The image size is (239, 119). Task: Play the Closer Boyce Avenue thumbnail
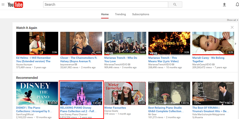[81, 43]
